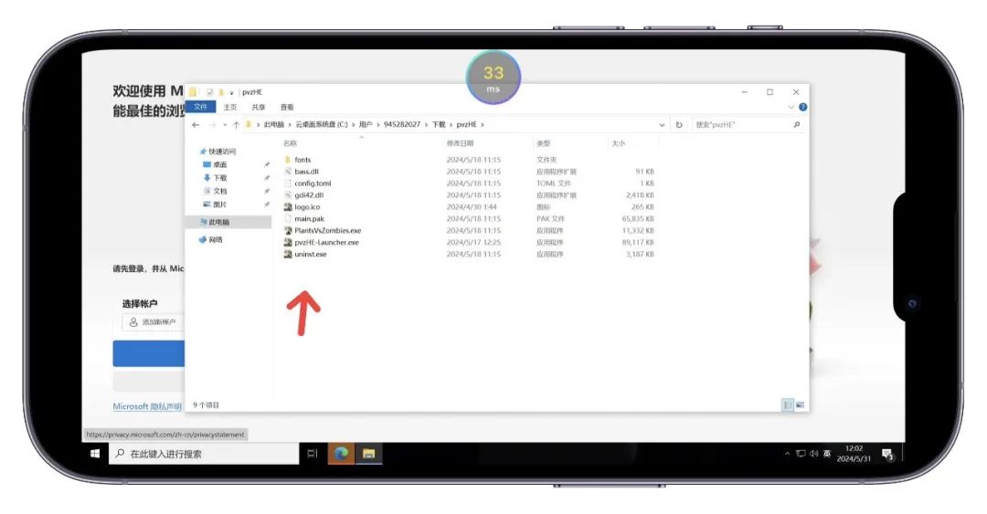This screenshot has height=514, width=987.
Task: Expand the ribbon with chevron
Action: (x=791, y=107)
